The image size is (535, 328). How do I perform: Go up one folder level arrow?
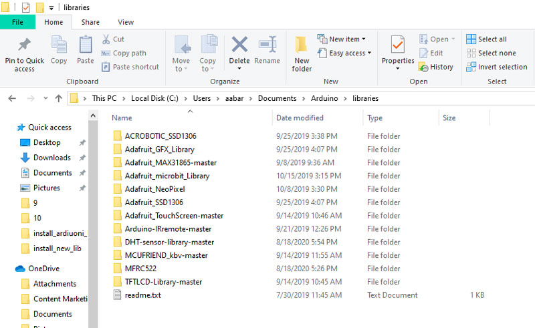(59, 99)
